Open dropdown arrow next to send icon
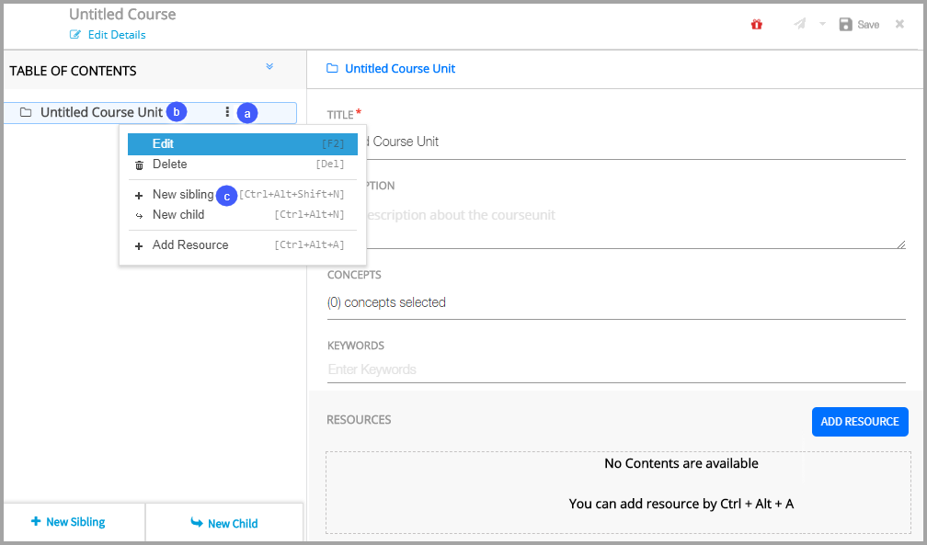The height and width of the screenshot is (545, 927). pyautogui.click(x=822, y=24)
